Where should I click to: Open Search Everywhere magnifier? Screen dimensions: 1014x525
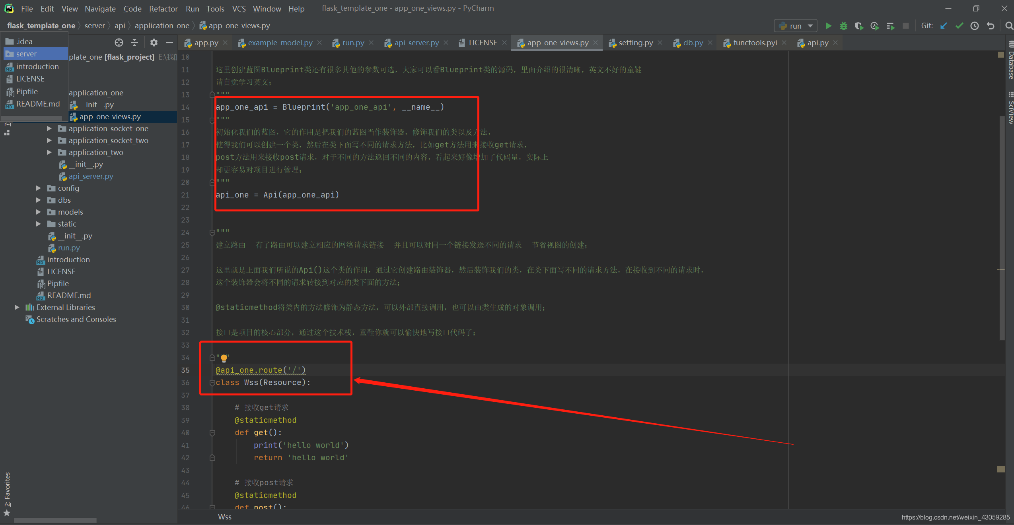click(x=1009, y=25)
